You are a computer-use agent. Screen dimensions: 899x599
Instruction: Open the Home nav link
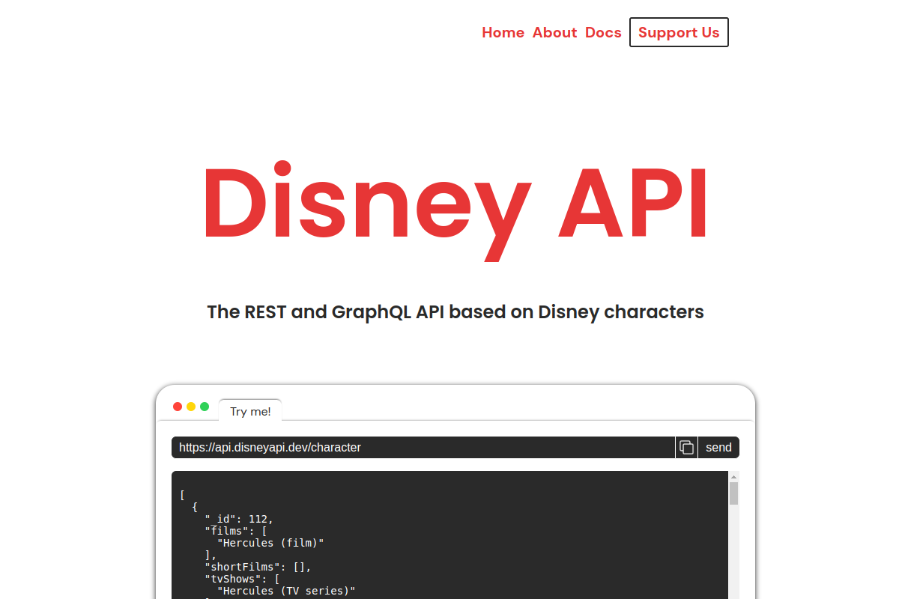point(503,32)
